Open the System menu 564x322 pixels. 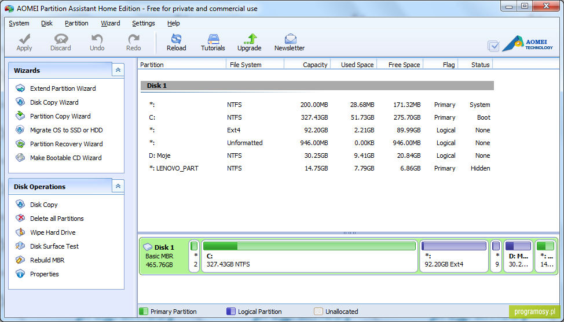pyautogui.click(x=19, y=23)
